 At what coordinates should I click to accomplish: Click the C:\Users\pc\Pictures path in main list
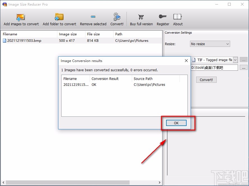(x=132, y=41)
